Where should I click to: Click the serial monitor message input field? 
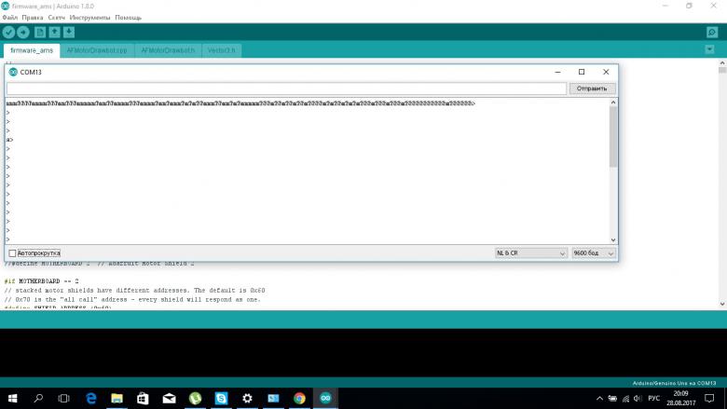click(286, 89)
